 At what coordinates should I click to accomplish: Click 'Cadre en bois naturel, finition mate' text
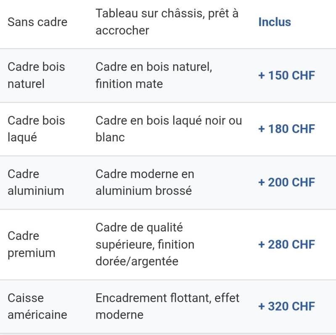(x=153, y=75)
